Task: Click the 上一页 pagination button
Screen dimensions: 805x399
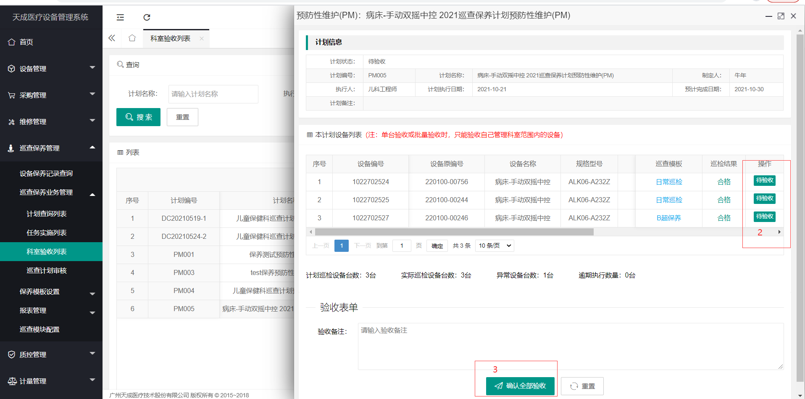Action: coord(321,246)
